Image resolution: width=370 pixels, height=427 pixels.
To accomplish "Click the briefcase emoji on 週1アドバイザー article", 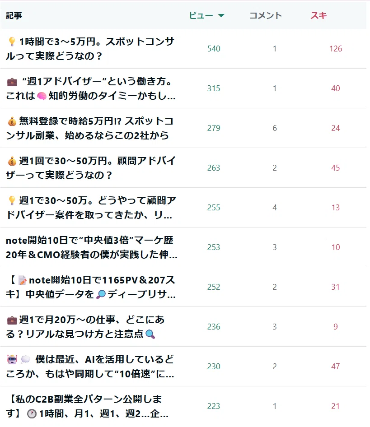I will (x=12, y=81).
